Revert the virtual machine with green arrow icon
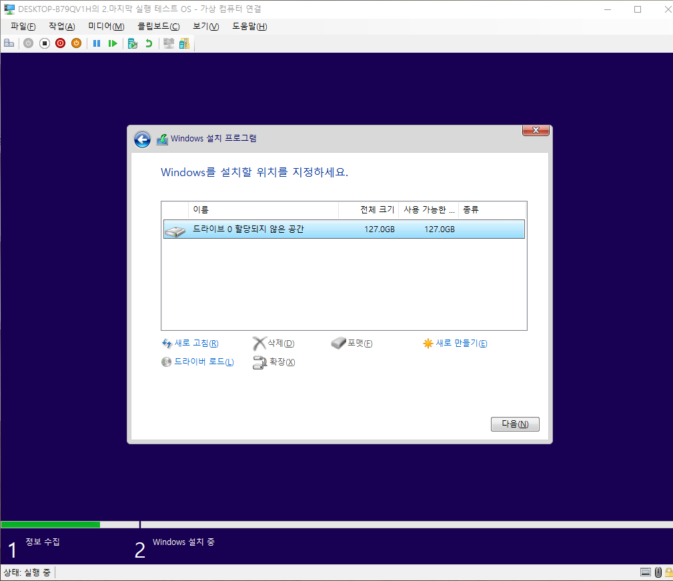This screenshot has width=673, height=581. pyautogui.click(x=149, y=43)
